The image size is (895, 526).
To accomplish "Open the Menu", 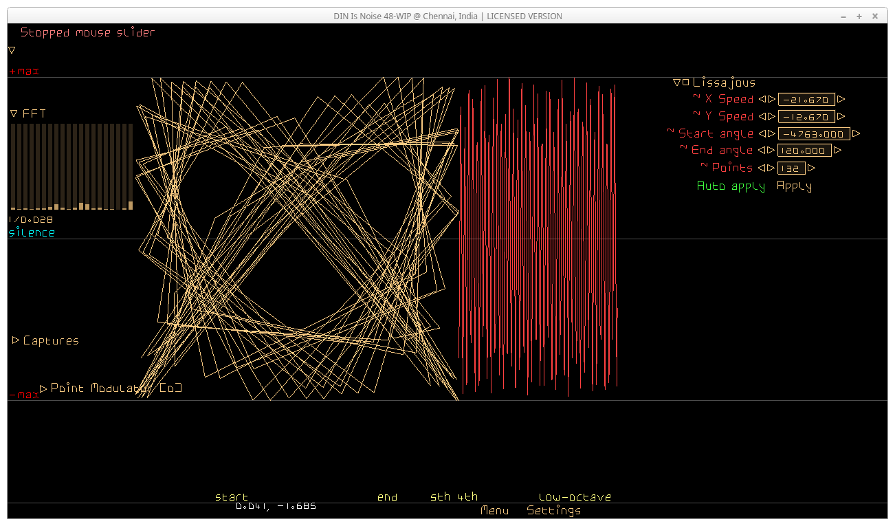I will (494, 510).
